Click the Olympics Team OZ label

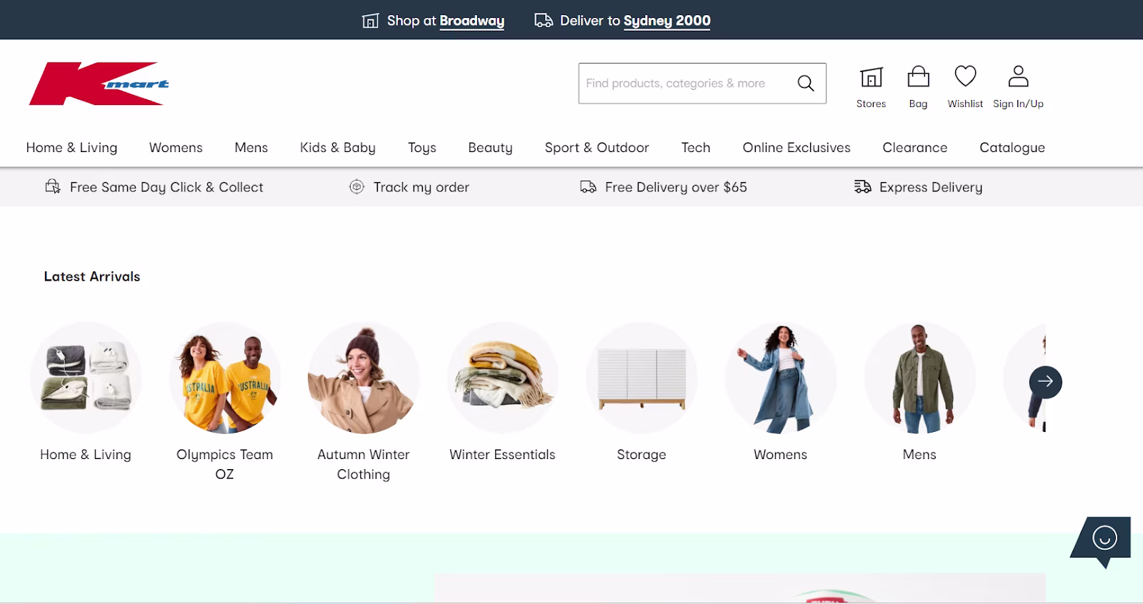tap(225, 464)
